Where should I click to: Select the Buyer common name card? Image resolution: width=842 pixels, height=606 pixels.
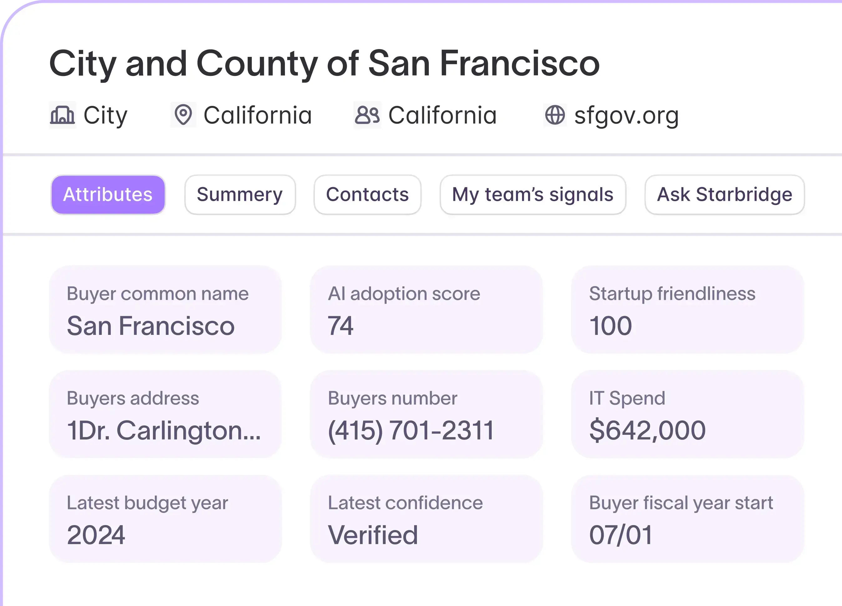click(165, 309)
